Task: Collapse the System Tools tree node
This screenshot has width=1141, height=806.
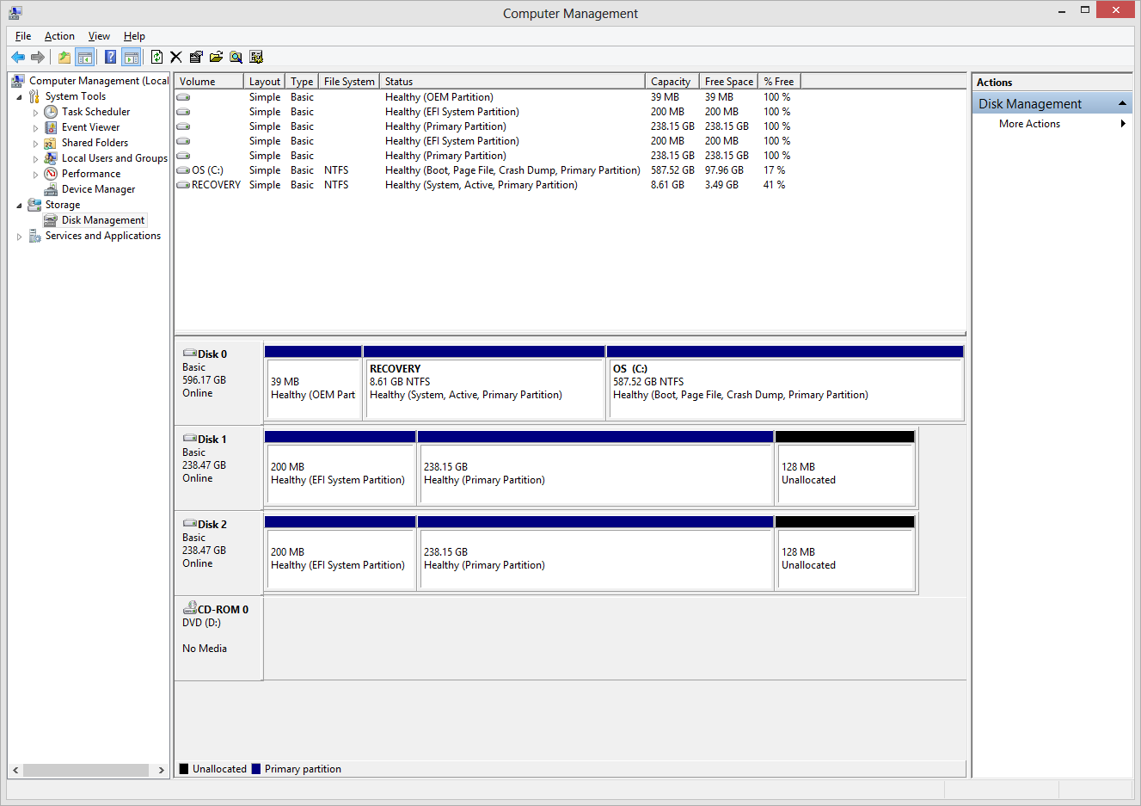Action: point(20,97)
